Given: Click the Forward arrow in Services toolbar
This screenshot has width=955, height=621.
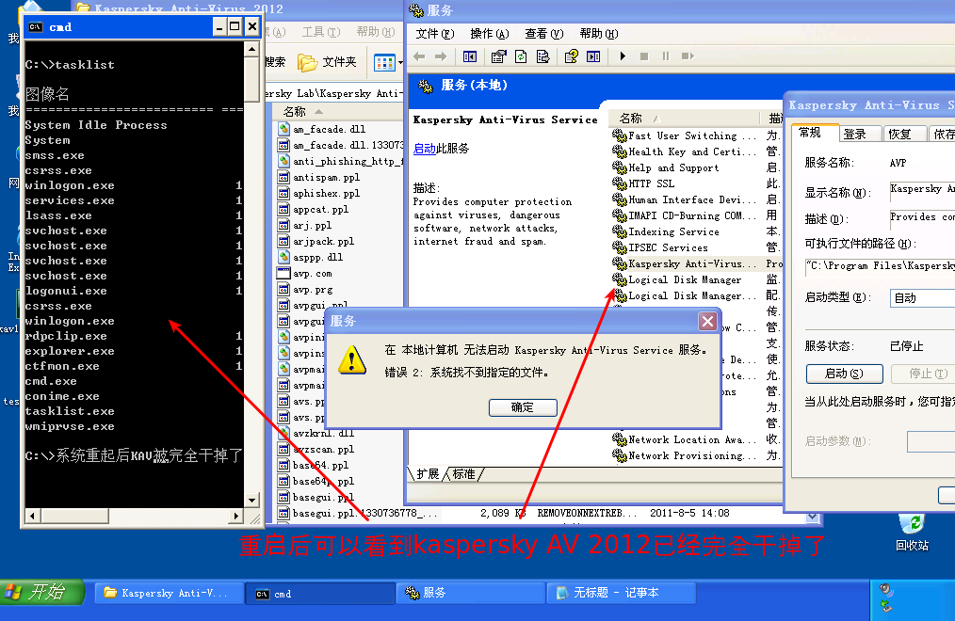Looking at the screenshot, I should (441, 56).
